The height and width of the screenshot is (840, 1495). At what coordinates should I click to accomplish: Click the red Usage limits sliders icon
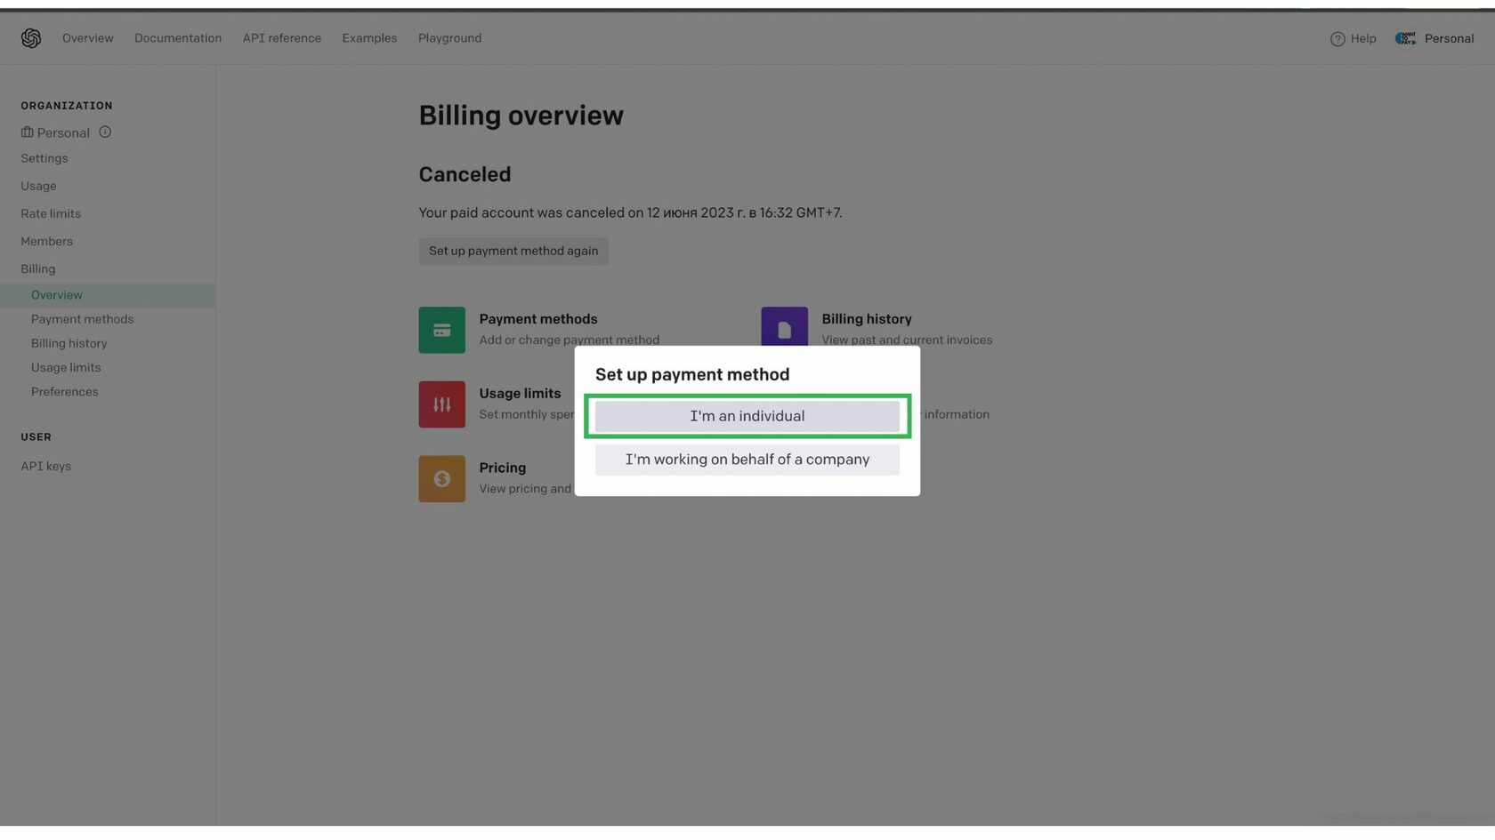point(441,404)
